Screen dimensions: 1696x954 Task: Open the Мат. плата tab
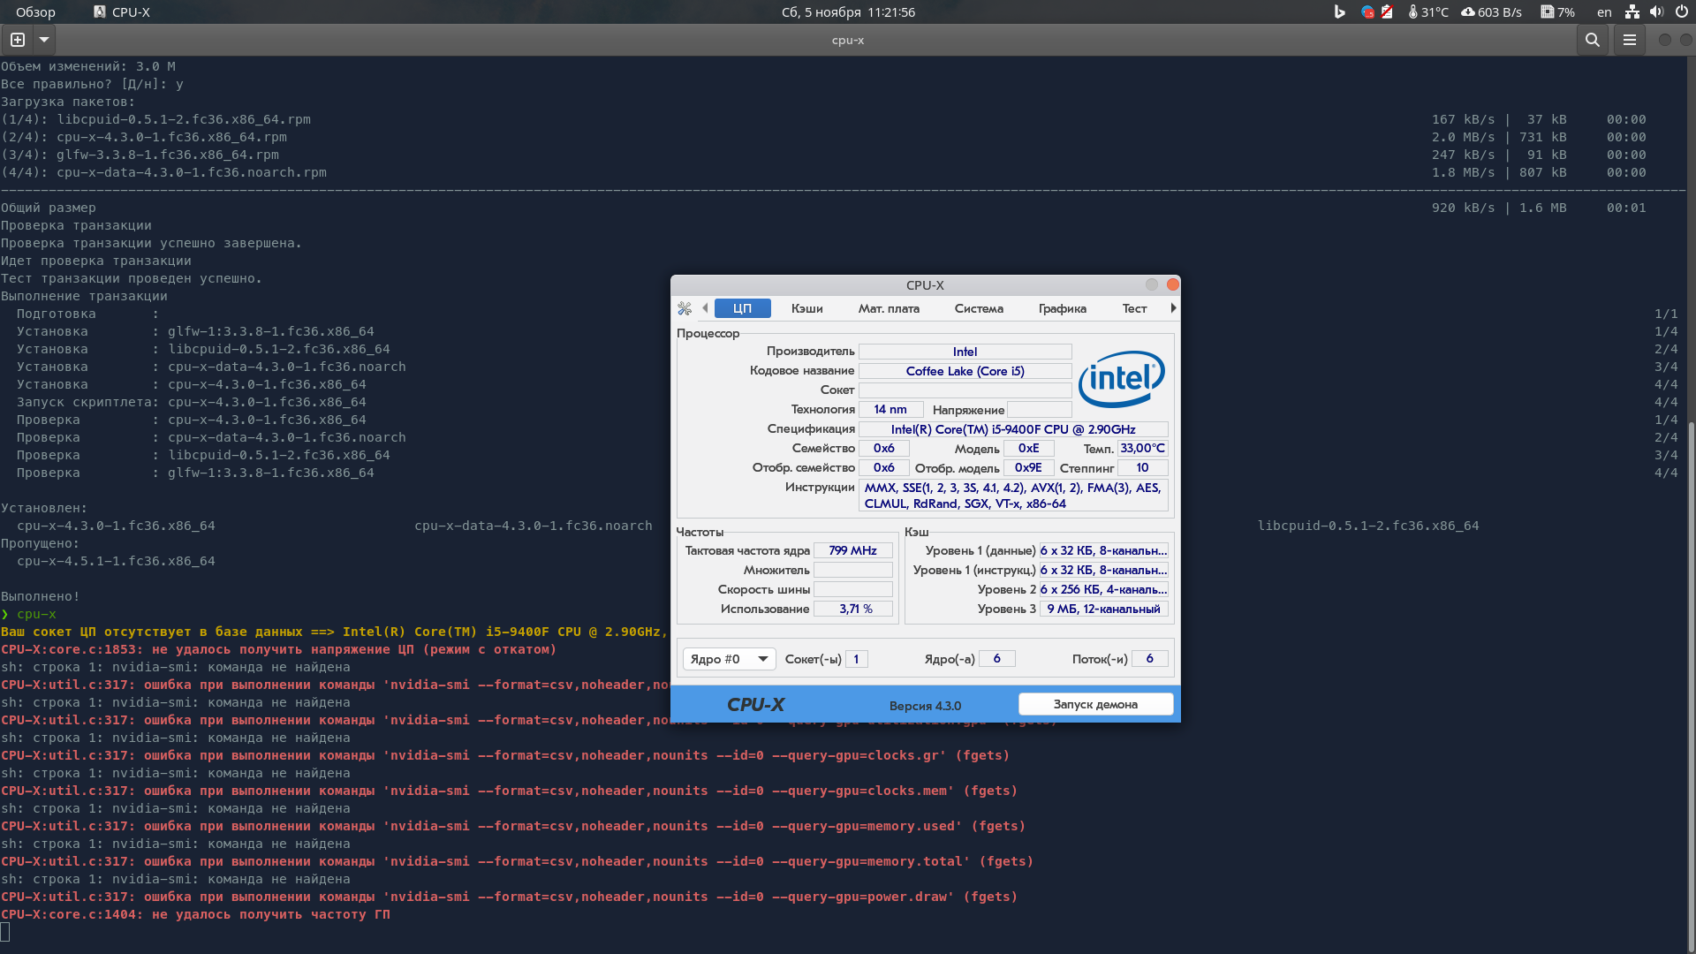(x=889, y=308)
